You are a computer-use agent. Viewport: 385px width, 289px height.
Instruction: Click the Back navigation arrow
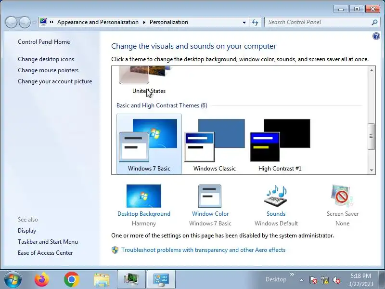(x=11, y=22)
